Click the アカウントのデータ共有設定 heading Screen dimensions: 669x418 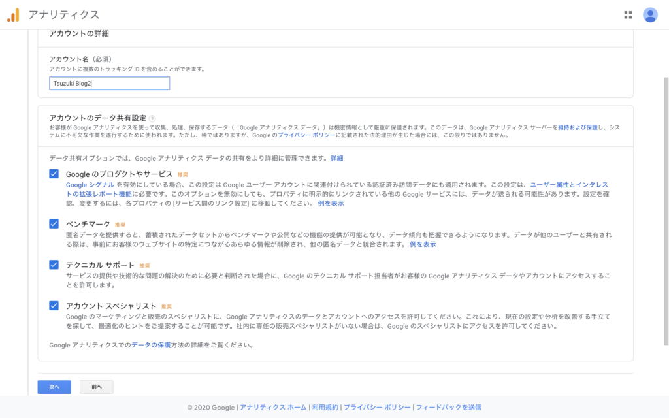pos(98,118)
